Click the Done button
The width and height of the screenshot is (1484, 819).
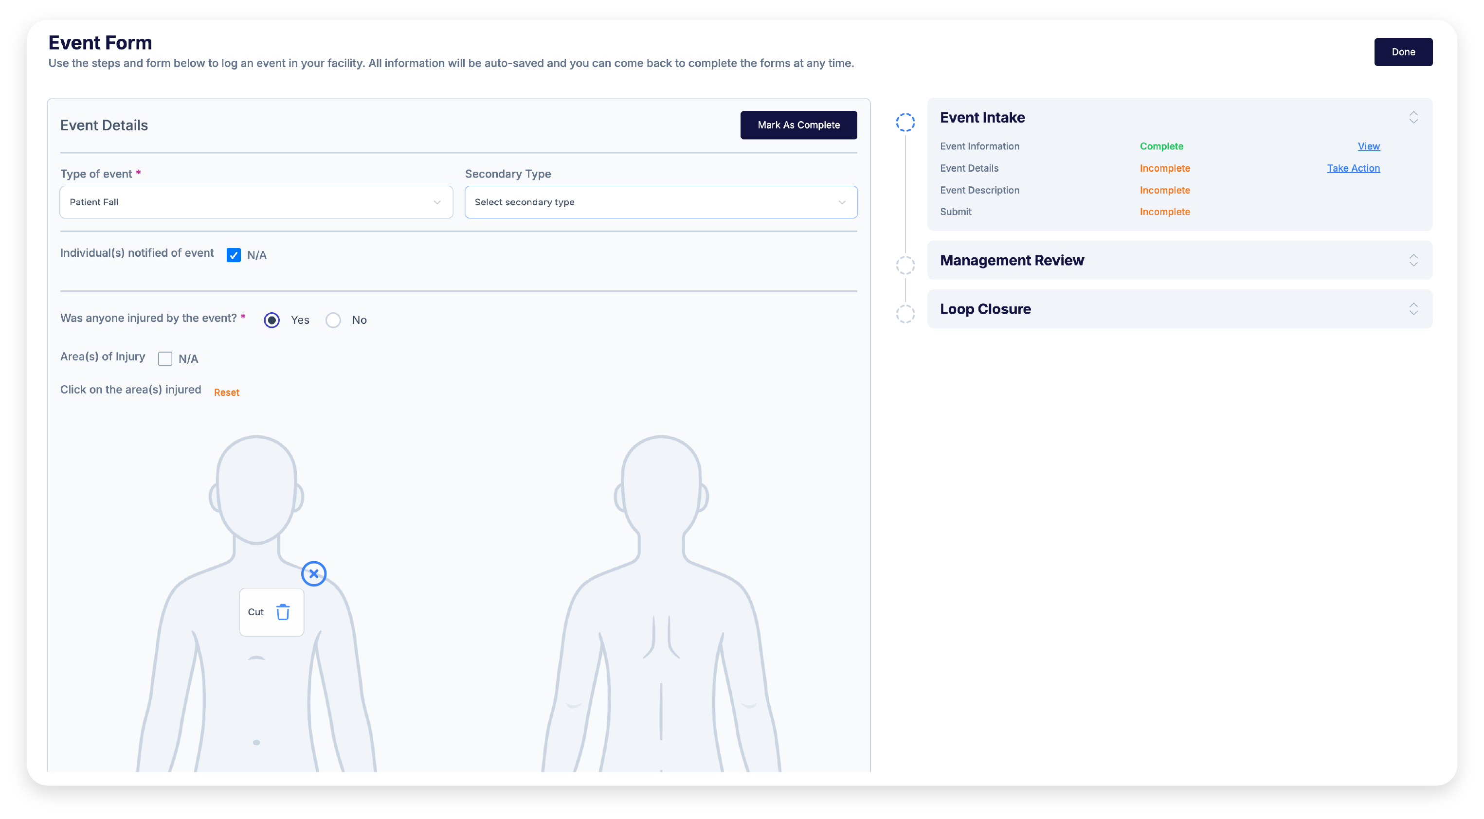[1403, 51]
